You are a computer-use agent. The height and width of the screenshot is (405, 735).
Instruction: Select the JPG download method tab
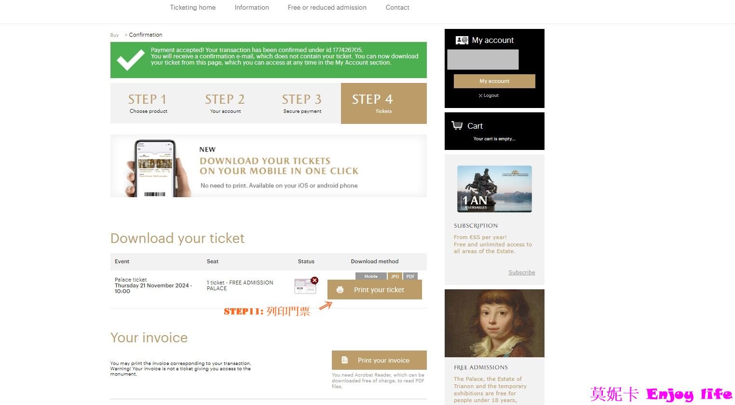pyautogui.click(x=395, y=276)
